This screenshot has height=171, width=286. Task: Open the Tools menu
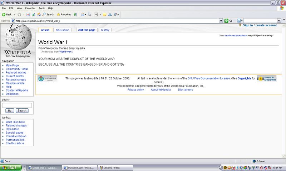41,8
